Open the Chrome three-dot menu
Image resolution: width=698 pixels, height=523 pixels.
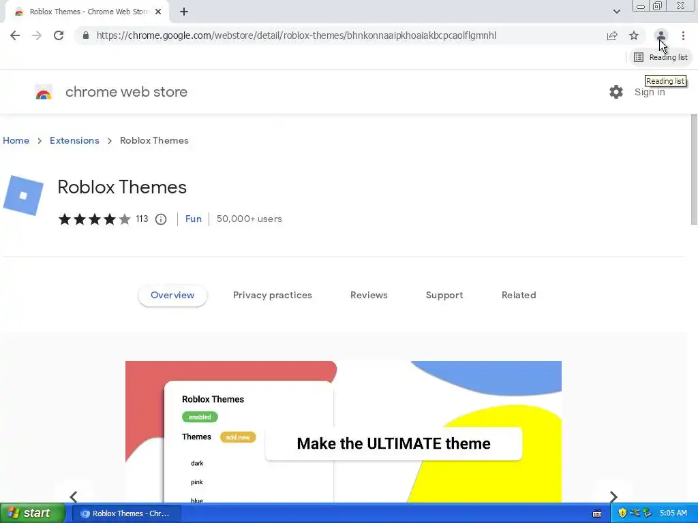[x=683, y=35]
